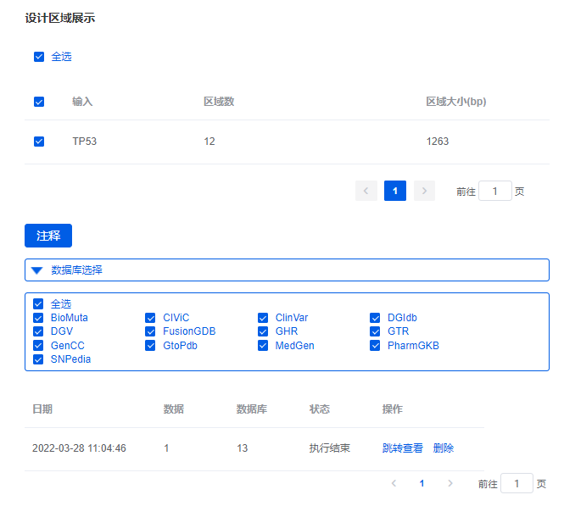Expand the 数据库选择 dropdown bar
564x506 pixels.
click(x=287, y=270)
